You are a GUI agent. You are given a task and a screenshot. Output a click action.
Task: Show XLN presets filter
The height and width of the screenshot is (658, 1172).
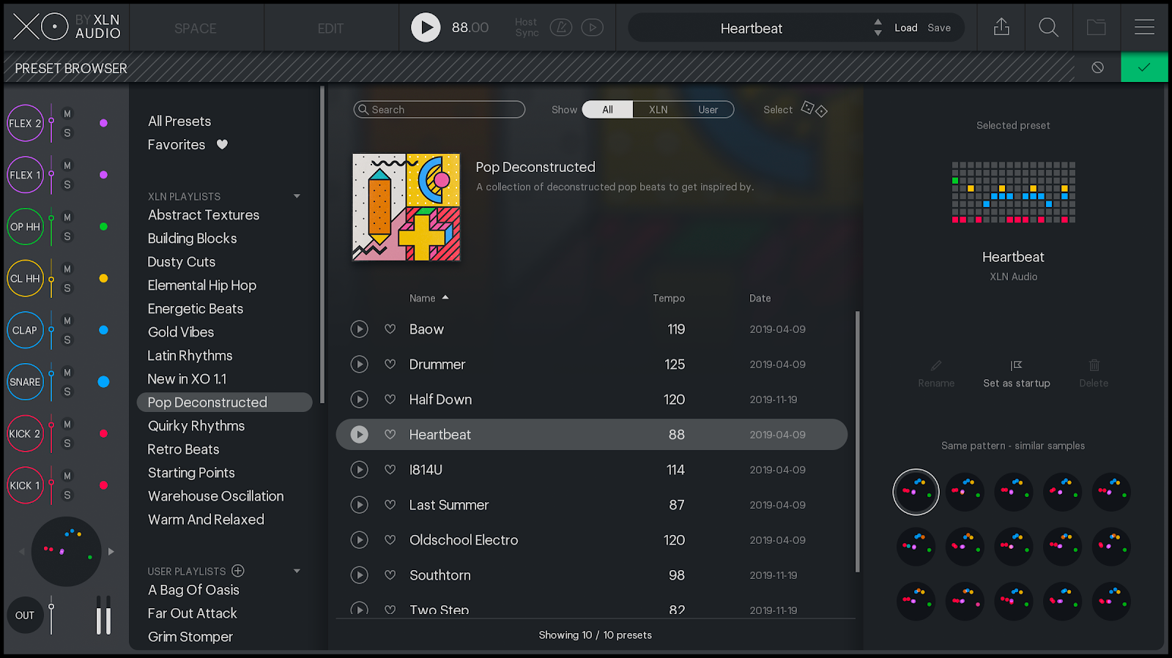pos(658,109)
